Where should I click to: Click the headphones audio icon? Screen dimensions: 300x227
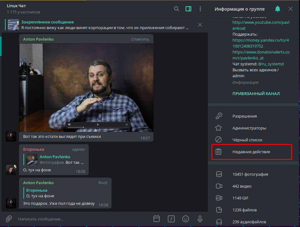point(219,222)
